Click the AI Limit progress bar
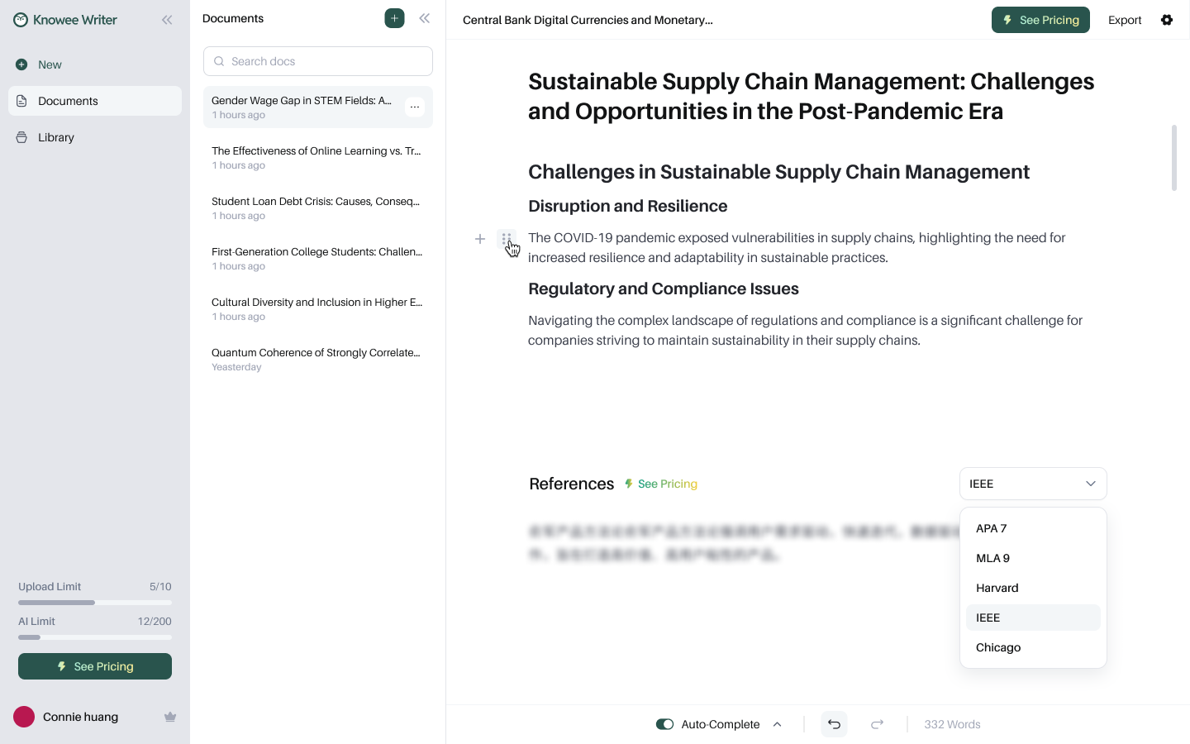The height and width of the screenshot is (744, 1190). point(95,637)
